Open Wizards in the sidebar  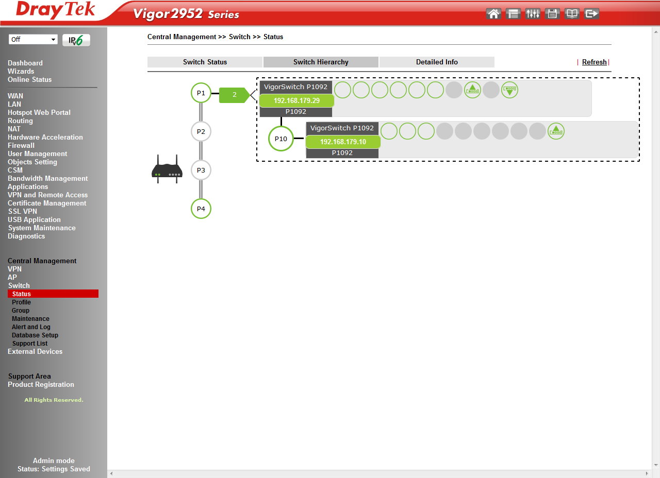tap(21, 71)
